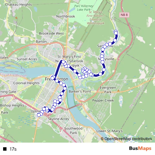Screen dimensions: 155x155
Task: Click the Pepper Creek label
Action: tap(103, 100)
